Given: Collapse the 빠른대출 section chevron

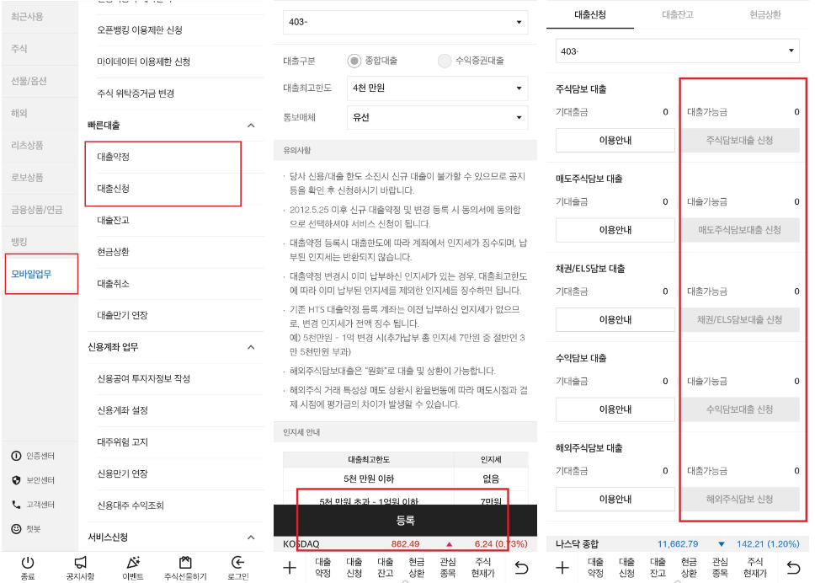Looking at the screenshot, I should pyautogui.click(x=251, y=126).
